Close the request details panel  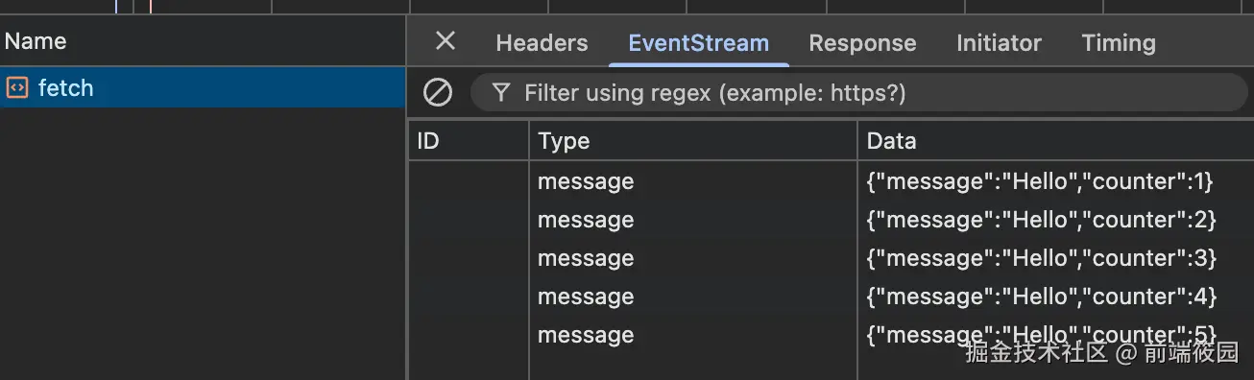click(x=446, y=40)
